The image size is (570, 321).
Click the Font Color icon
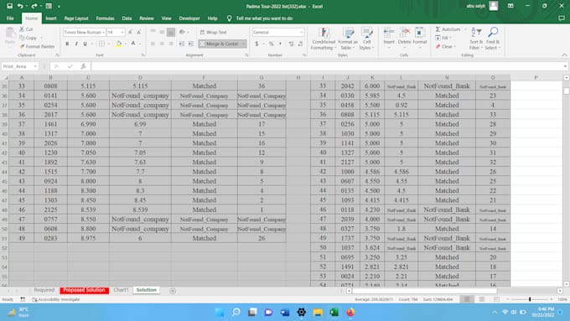(x=133, y=44)
